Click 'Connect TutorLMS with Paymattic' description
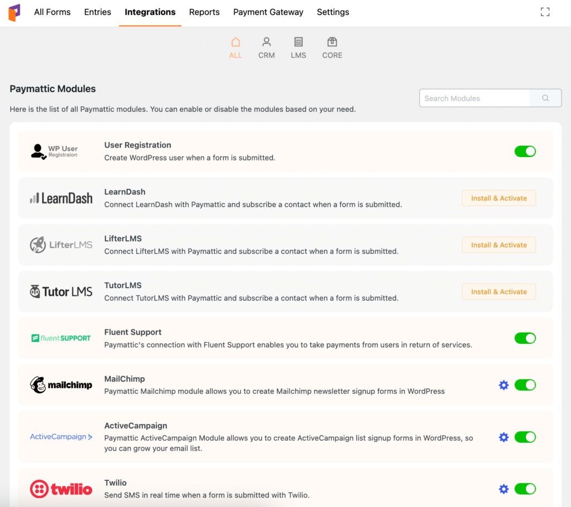 (x=251, y=298)
